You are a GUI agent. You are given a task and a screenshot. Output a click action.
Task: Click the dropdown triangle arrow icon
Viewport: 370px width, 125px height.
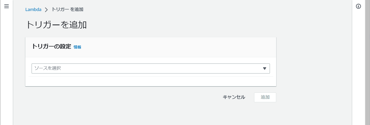click(x=264, y=68)
